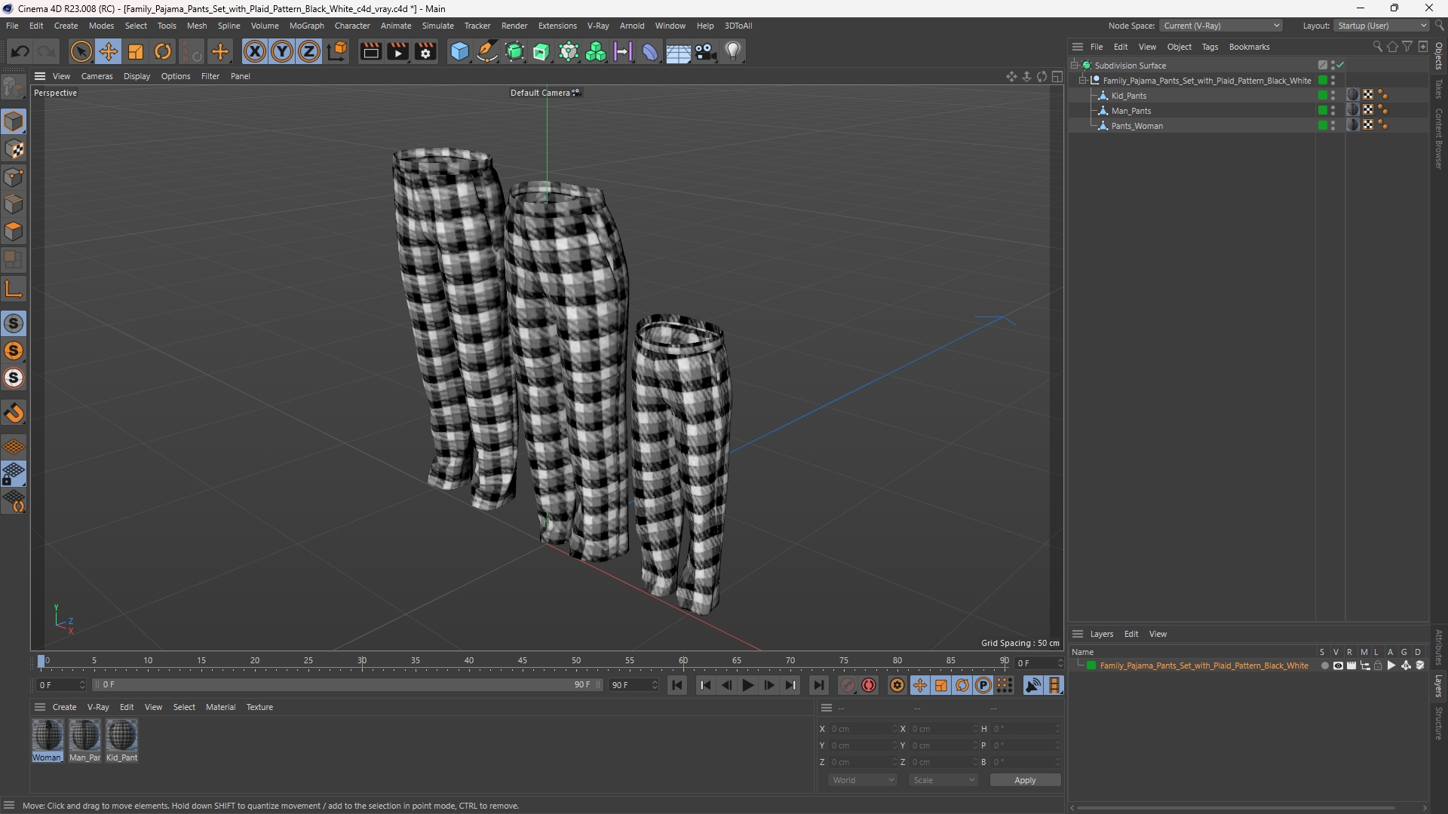Open the V-Ray menu in main menu bar
Image resolution: width=1448 pixels, height=814 pixels.
tap(597, 26)
